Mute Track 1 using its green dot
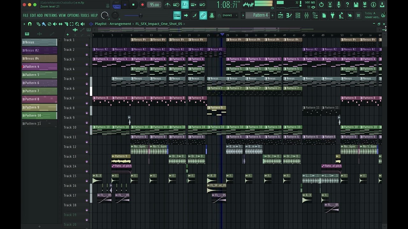This screenshot has height=229, width=408. click(x=87, y=45)
